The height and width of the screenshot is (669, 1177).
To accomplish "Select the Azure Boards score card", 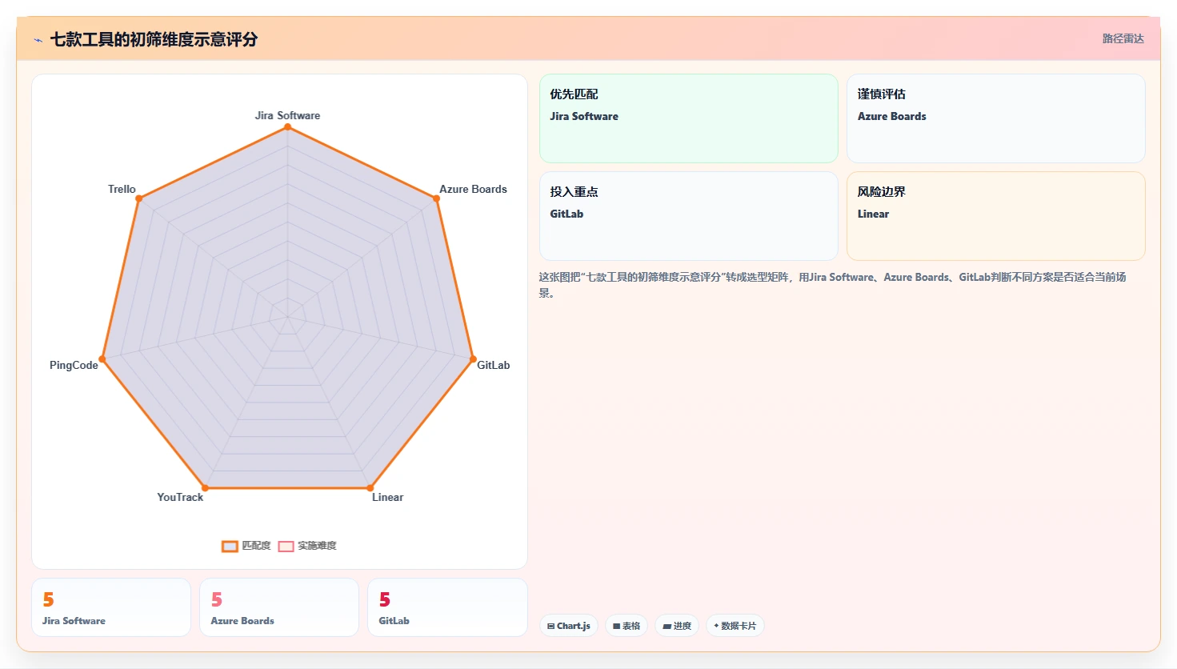I will [279, 607].
